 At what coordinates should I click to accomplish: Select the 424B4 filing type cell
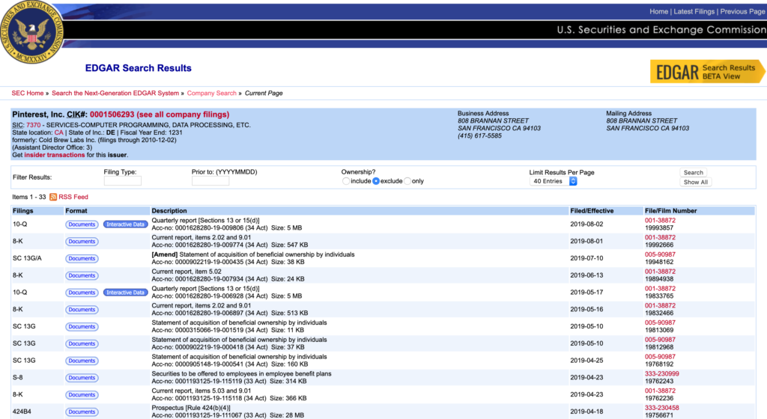pyautogui.click(x=22, y=412)
